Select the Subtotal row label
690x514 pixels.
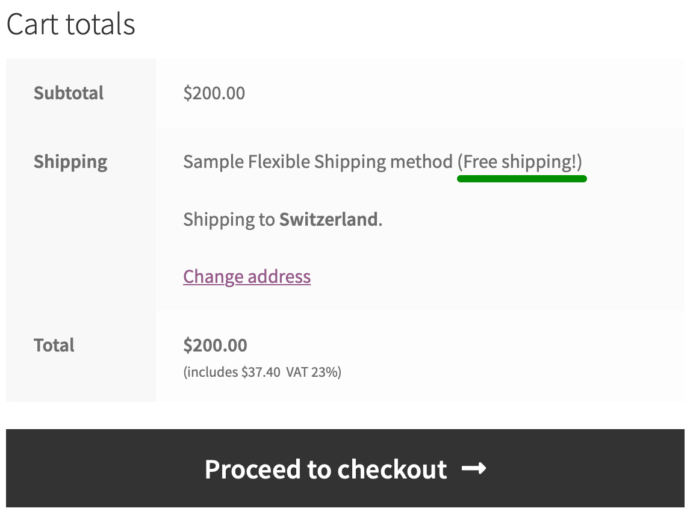pyautogui.click(x=68, y=93)
